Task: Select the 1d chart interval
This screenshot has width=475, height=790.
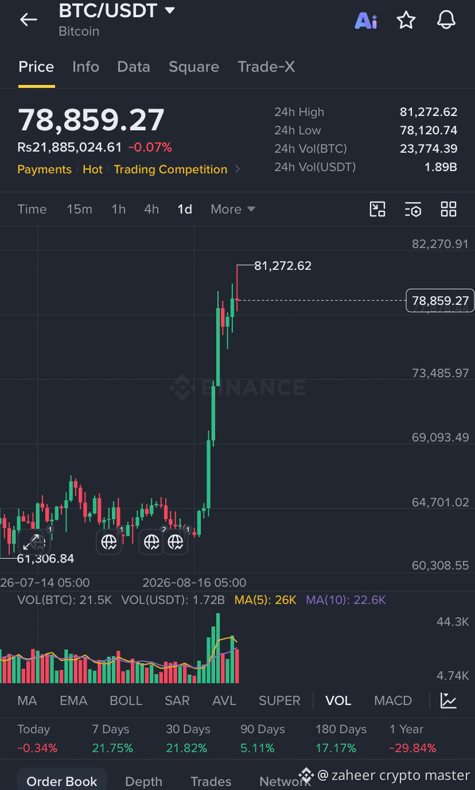Action: 185,209
